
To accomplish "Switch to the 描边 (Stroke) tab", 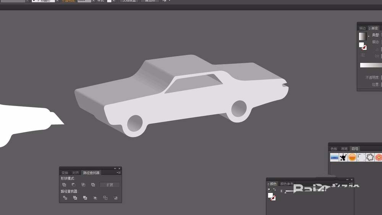I will click(x=363, y=28).
